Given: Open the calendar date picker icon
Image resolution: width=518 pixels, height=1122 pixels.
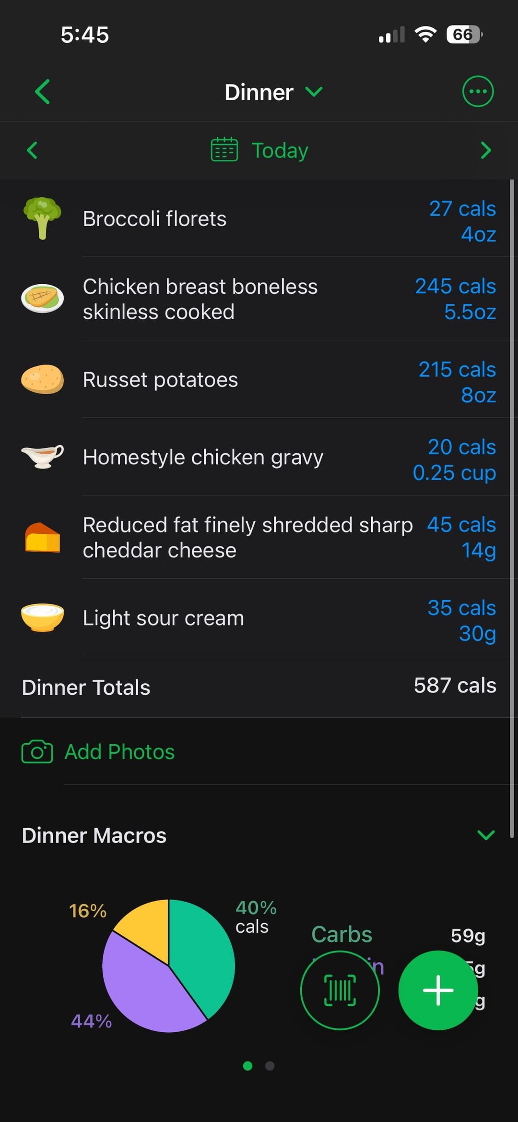Looking at the screenshot, I should pyautogui.click(x=224, y=150).
